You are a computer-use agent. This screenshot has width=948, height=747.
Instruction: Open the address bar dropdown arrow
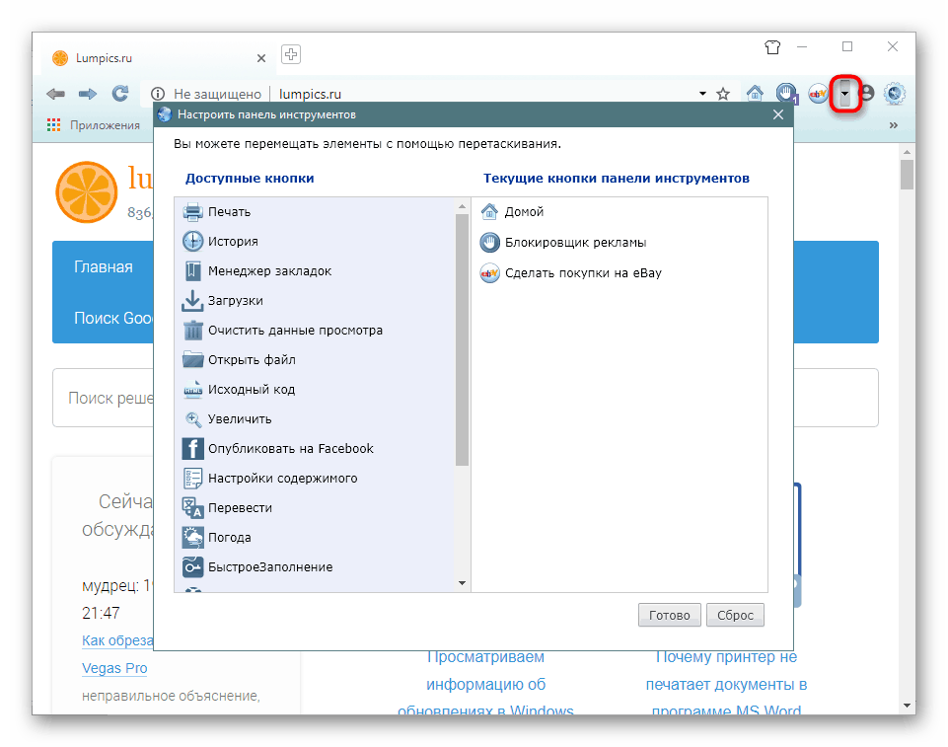pyautogui.click(x=702, y=94)
